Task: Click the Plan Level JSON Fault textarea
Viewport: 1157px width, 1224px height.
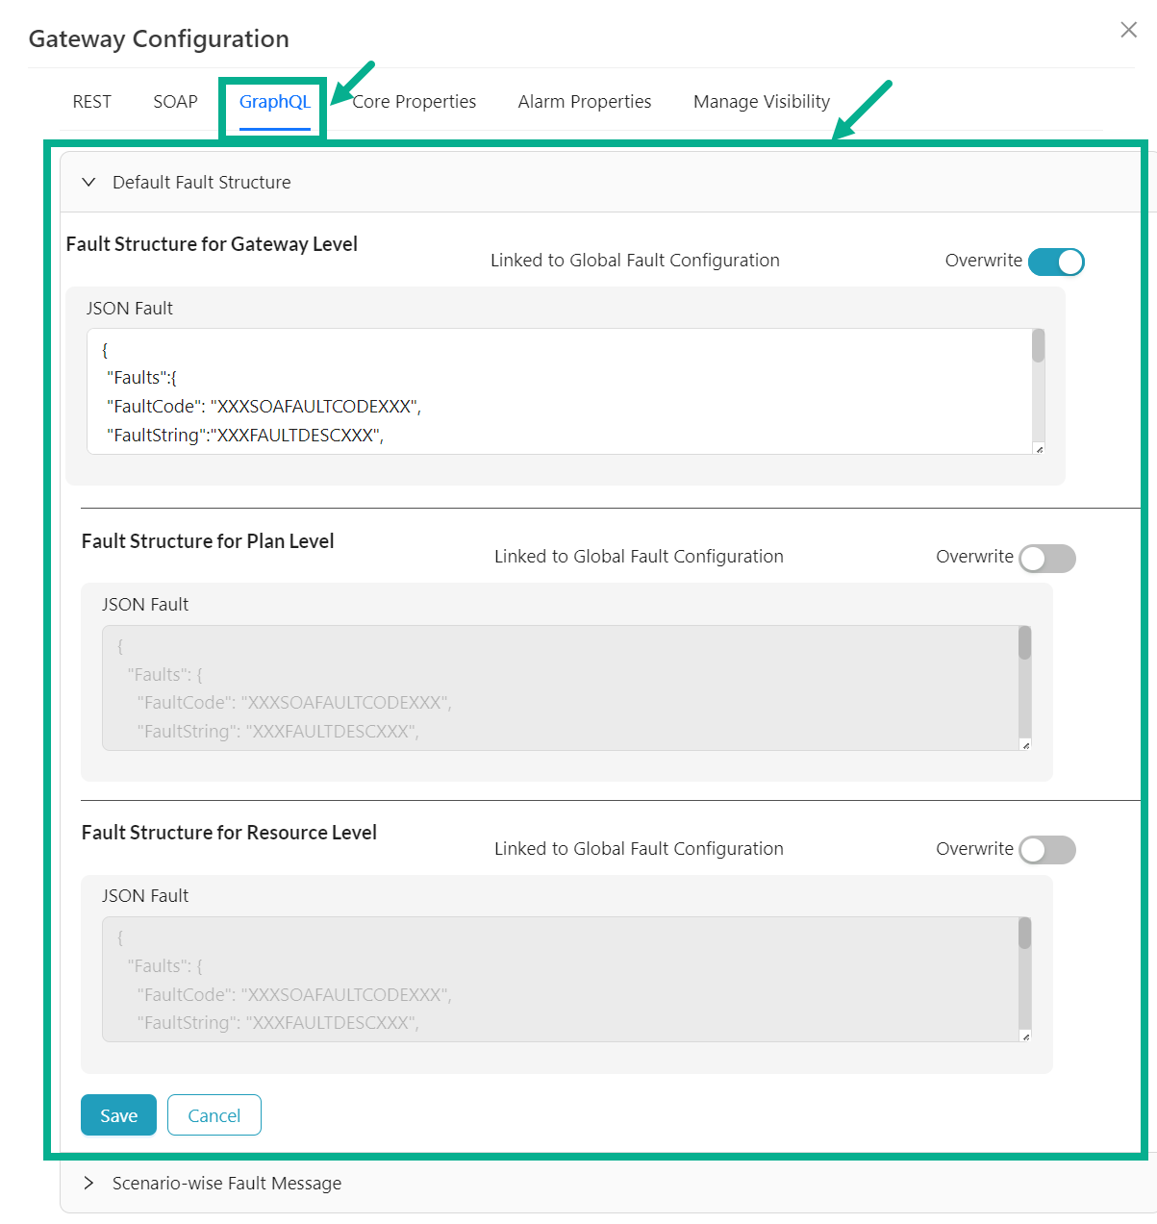Action: (558, 687)
